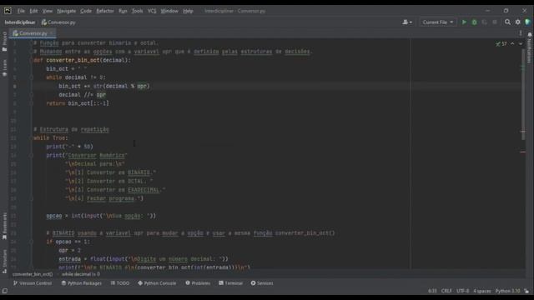Click the inspections widget showing 57
The height and width of the screenshot is (300, 534).
501,43
